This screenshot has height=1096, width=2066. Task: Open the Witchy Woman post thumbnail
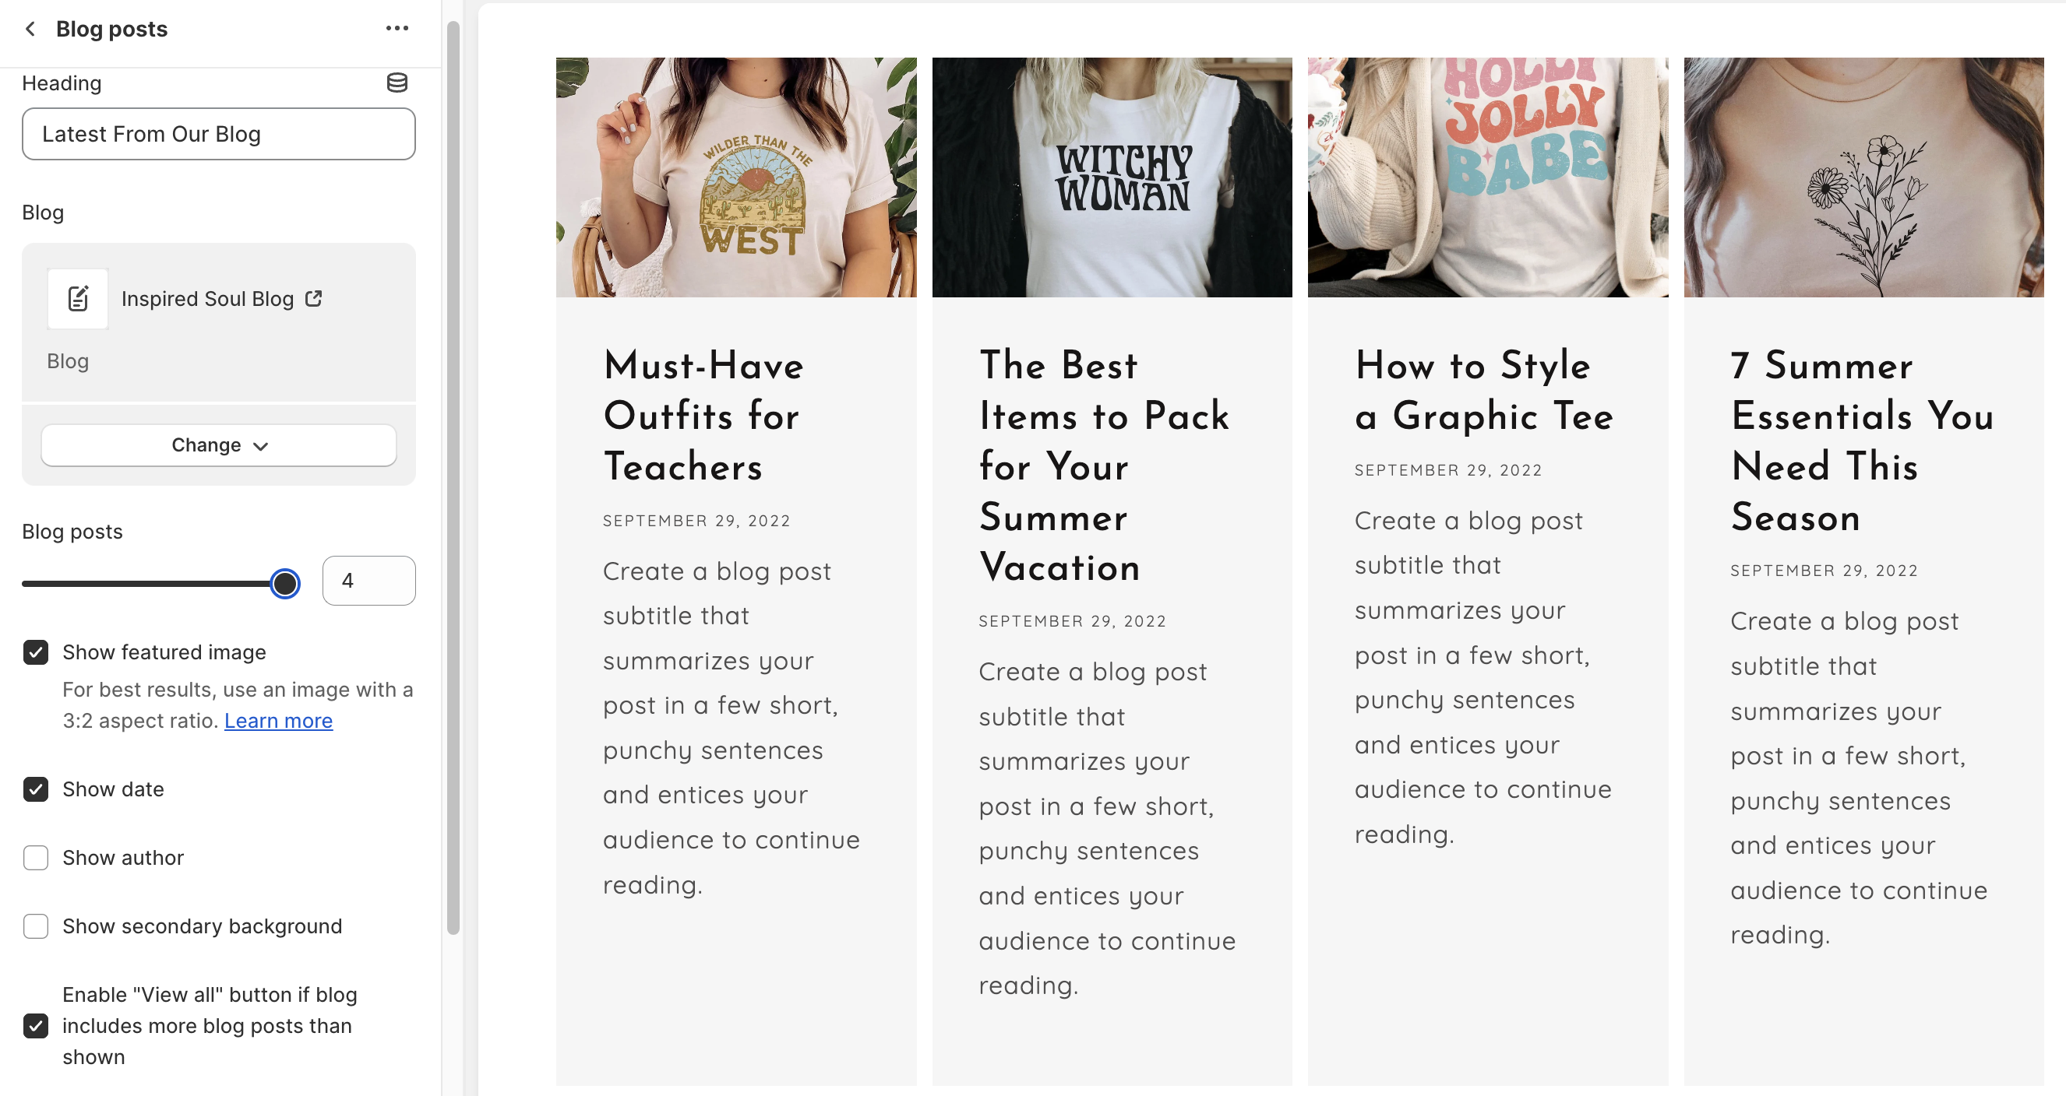[x=1112, y=177]
